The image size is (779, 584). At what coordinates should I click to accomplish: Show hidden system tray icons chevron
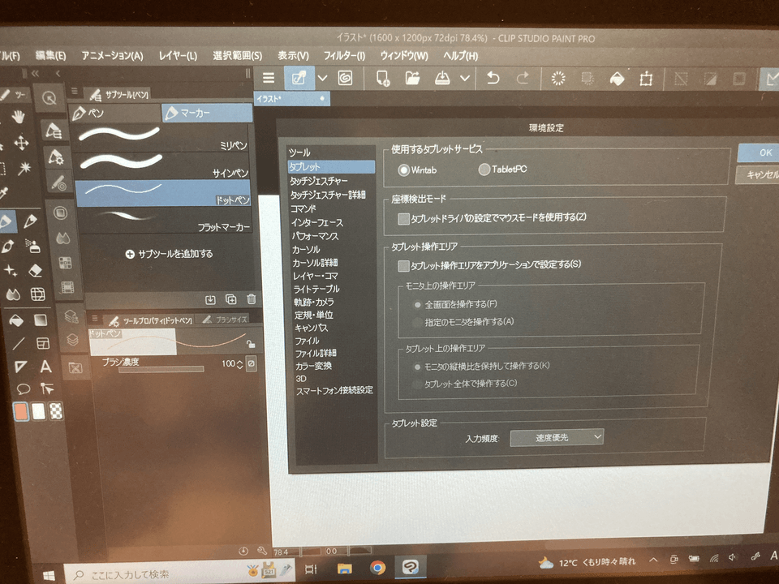[x=653, y=560]
